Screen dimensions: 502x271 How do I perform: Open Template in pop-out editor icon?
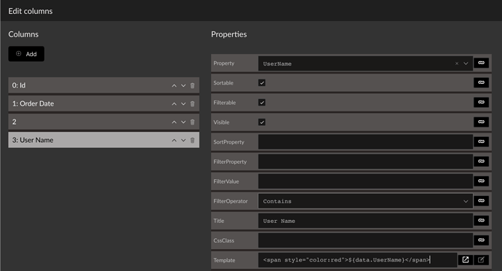tap(466, 260)
